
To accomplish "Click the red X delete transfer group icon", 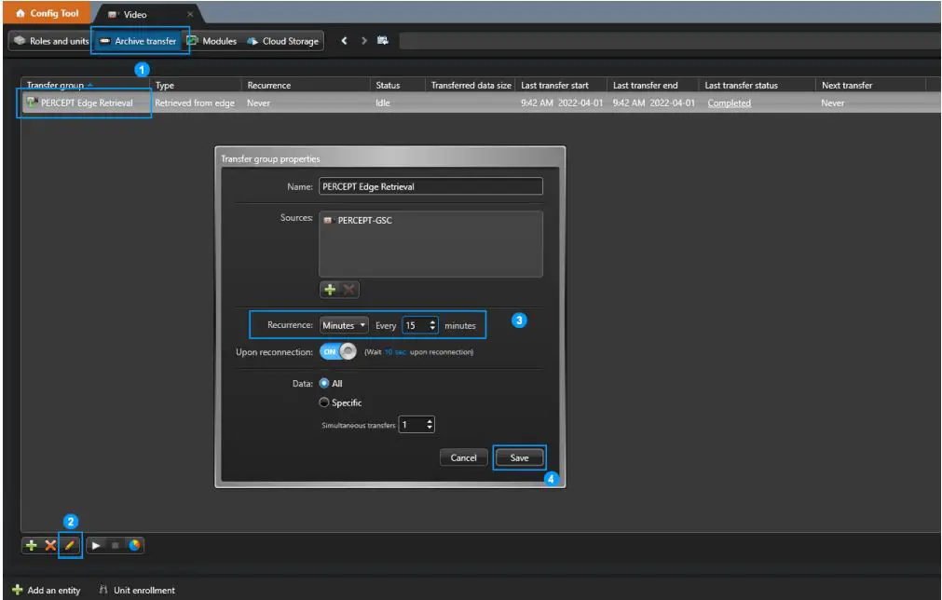I will [50, 545].
